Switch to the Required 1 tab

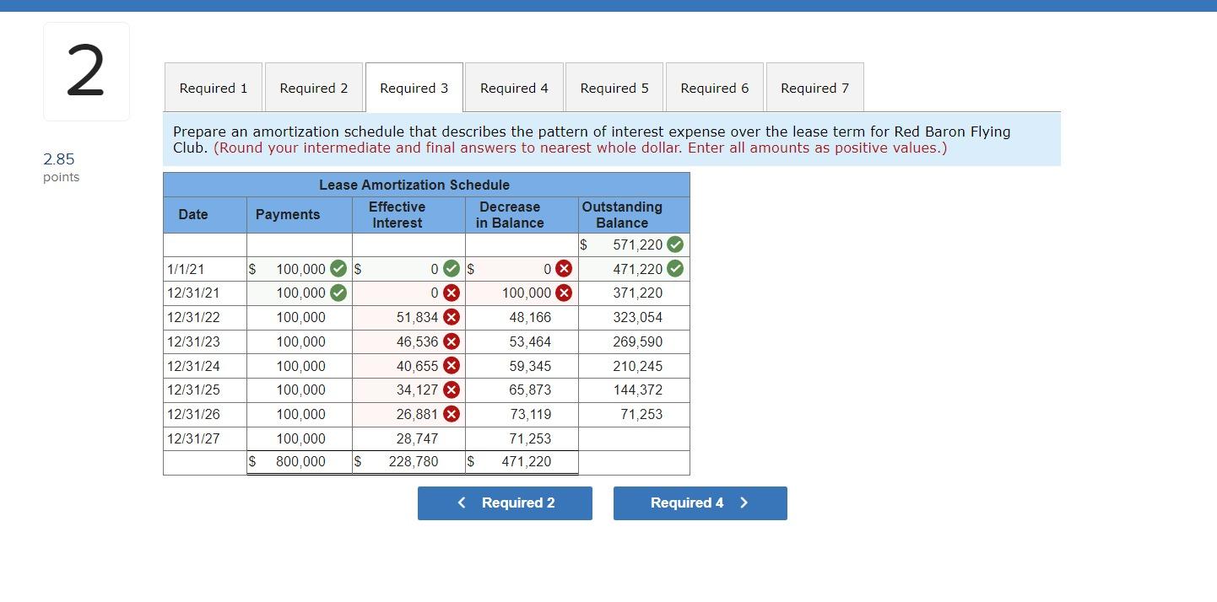click(x=213, y=87)
